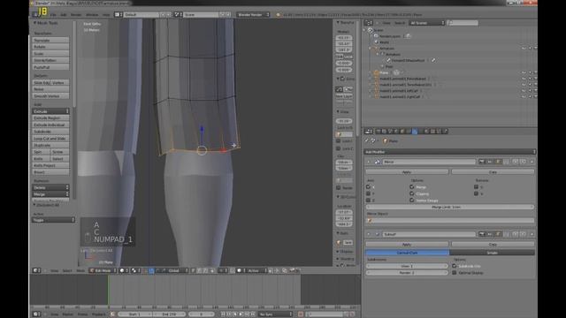Open the Window menu
Image resolution: width=566 pixels, height=318 pixels.
click(x=92, y=15)
